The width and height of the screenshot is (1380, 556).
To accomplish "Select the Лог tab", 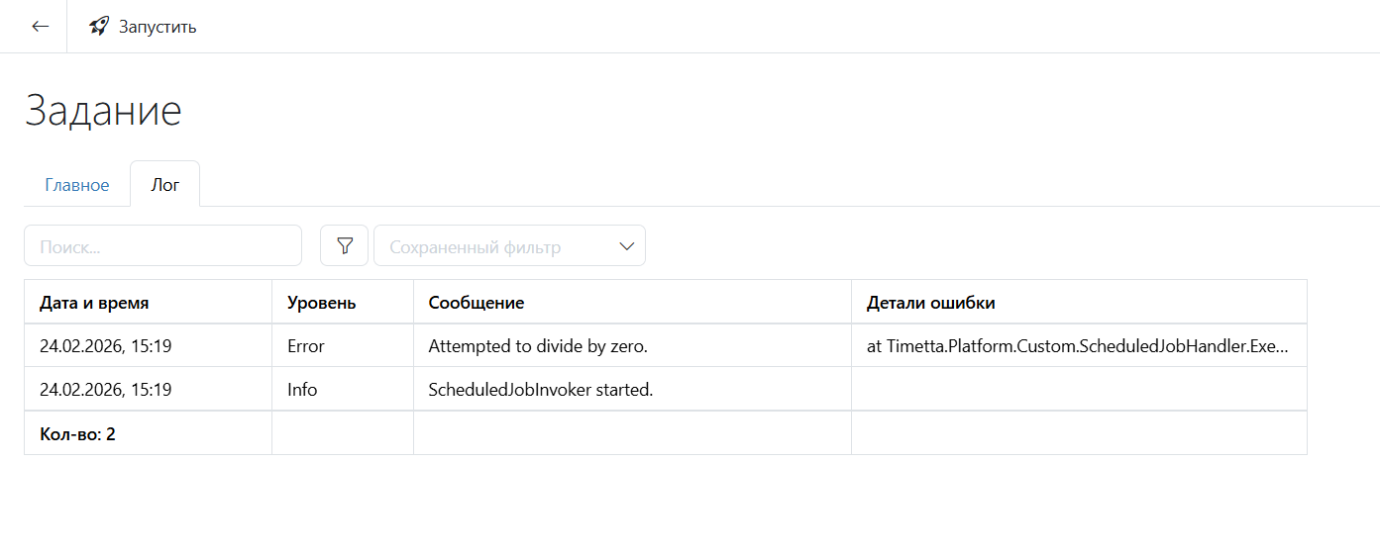I will [165, 185].
